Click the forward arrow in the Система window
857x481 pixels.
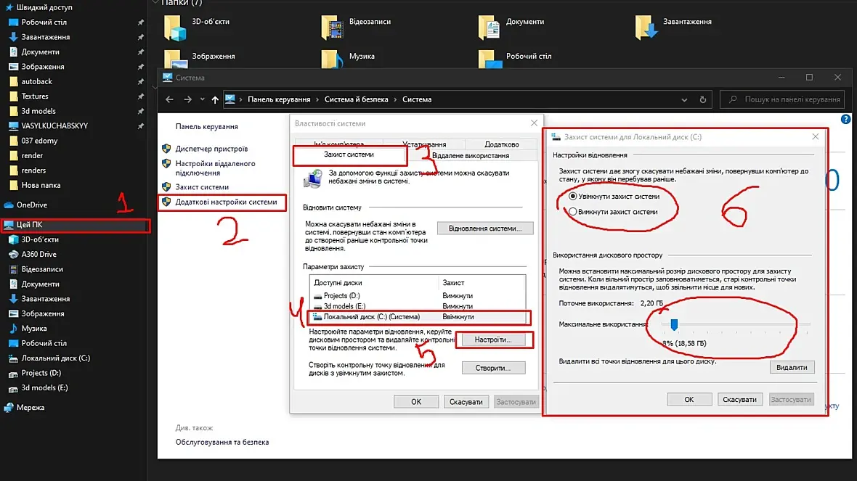pos(187,99)
